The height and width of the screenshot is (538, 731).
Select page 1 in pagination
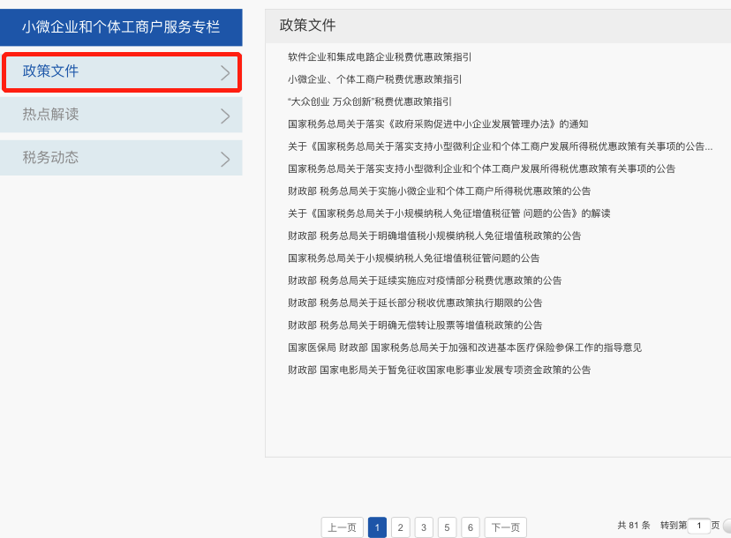[x=377, y=527]
